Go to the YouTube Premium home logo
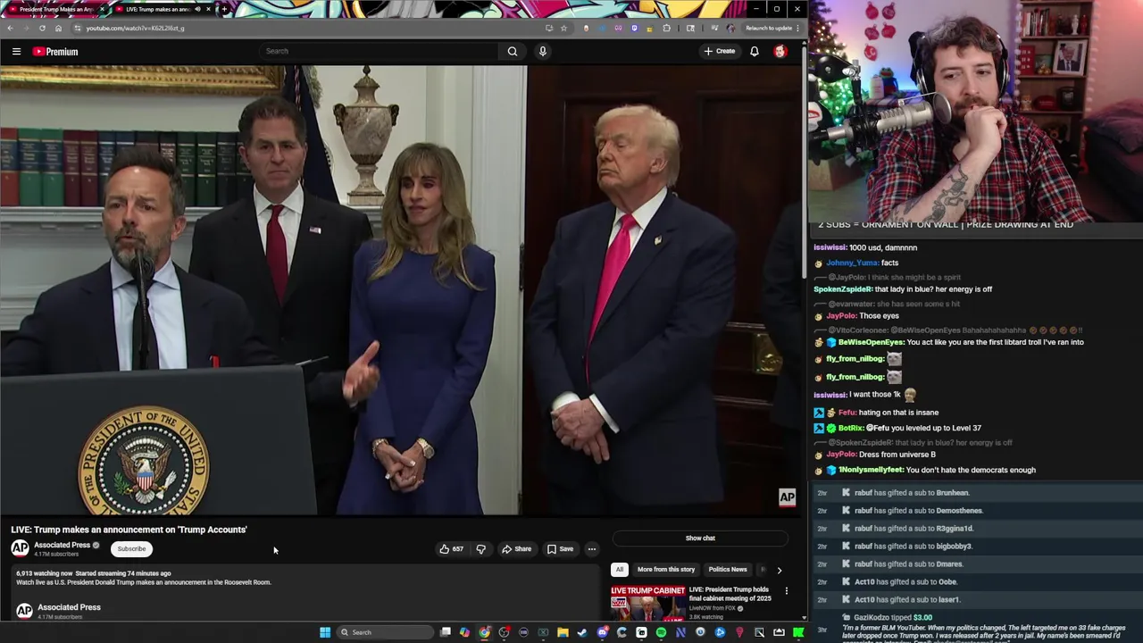 click(x=55, y=52)
